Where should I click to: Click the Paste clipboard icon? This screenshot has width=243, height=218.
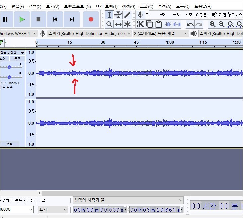(159, 24)
